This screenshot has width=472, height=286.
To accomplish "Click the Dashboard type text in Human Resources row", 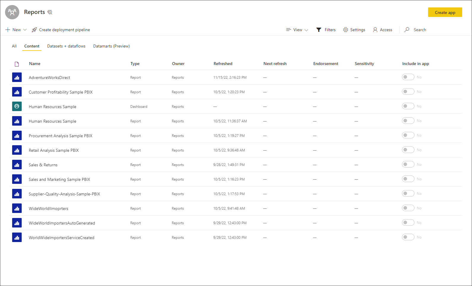I will coord(139,107).
